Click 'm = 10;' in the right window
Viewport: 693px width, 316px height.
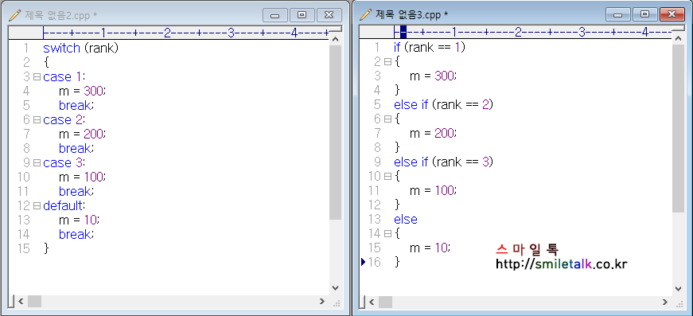[430, 248]
